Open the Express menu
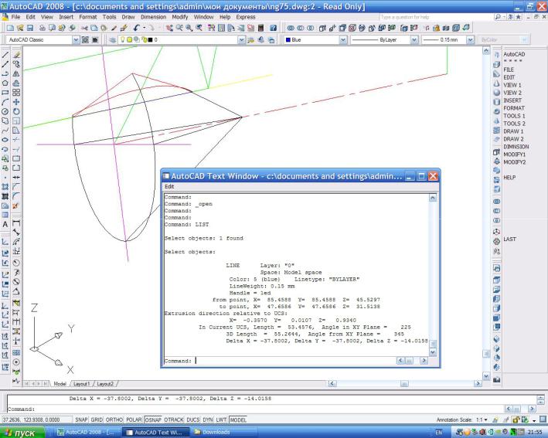The height and width of the screenshot is (438, 548). pyautogui.click(x=246, y=17)
